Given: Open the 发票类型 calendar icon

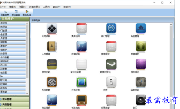Looking at the screenshot, I should [111, 100].
